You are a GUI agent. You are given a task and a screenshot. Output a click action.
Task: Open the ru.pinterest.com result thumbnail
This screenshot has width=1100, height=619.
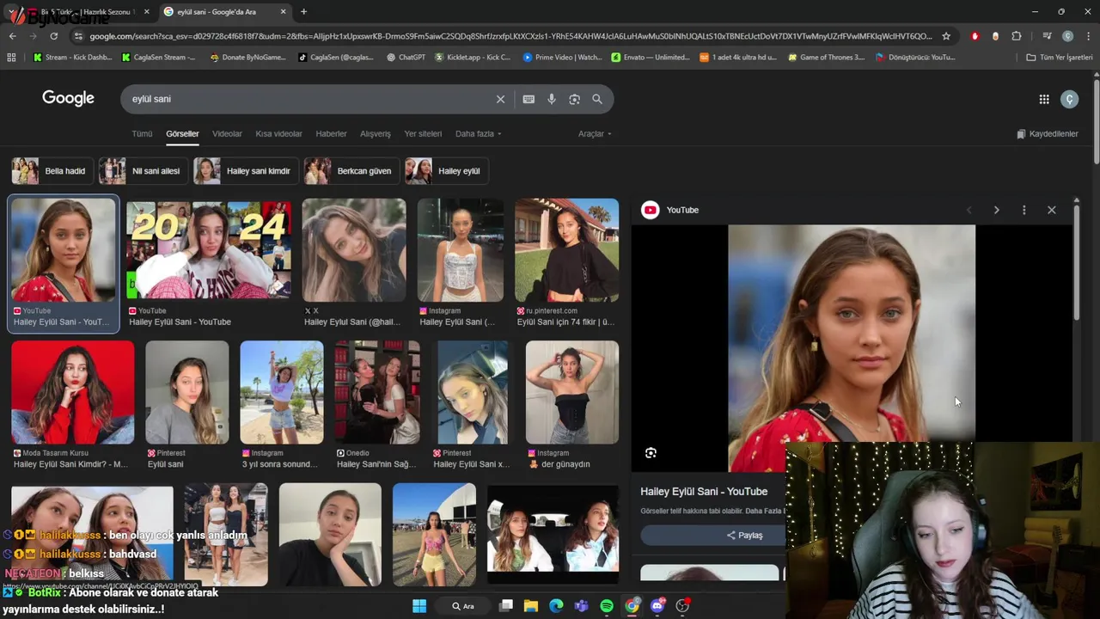point(566,250)
